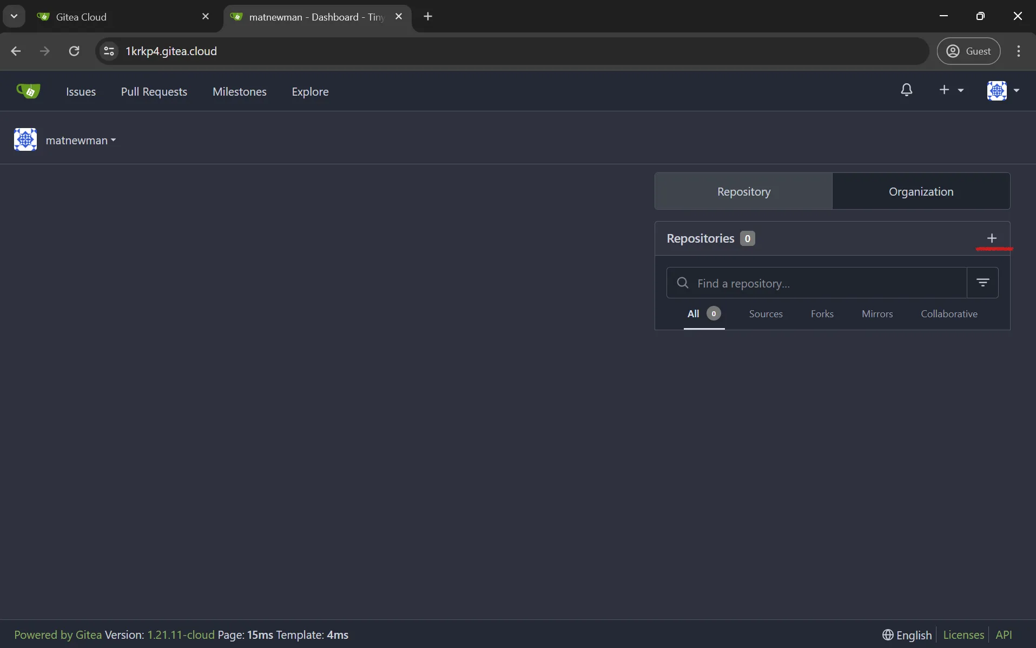Screen dimensions: 1036x648
Task: Expand the matnewman context switcher
Action: tap(81, 141)
